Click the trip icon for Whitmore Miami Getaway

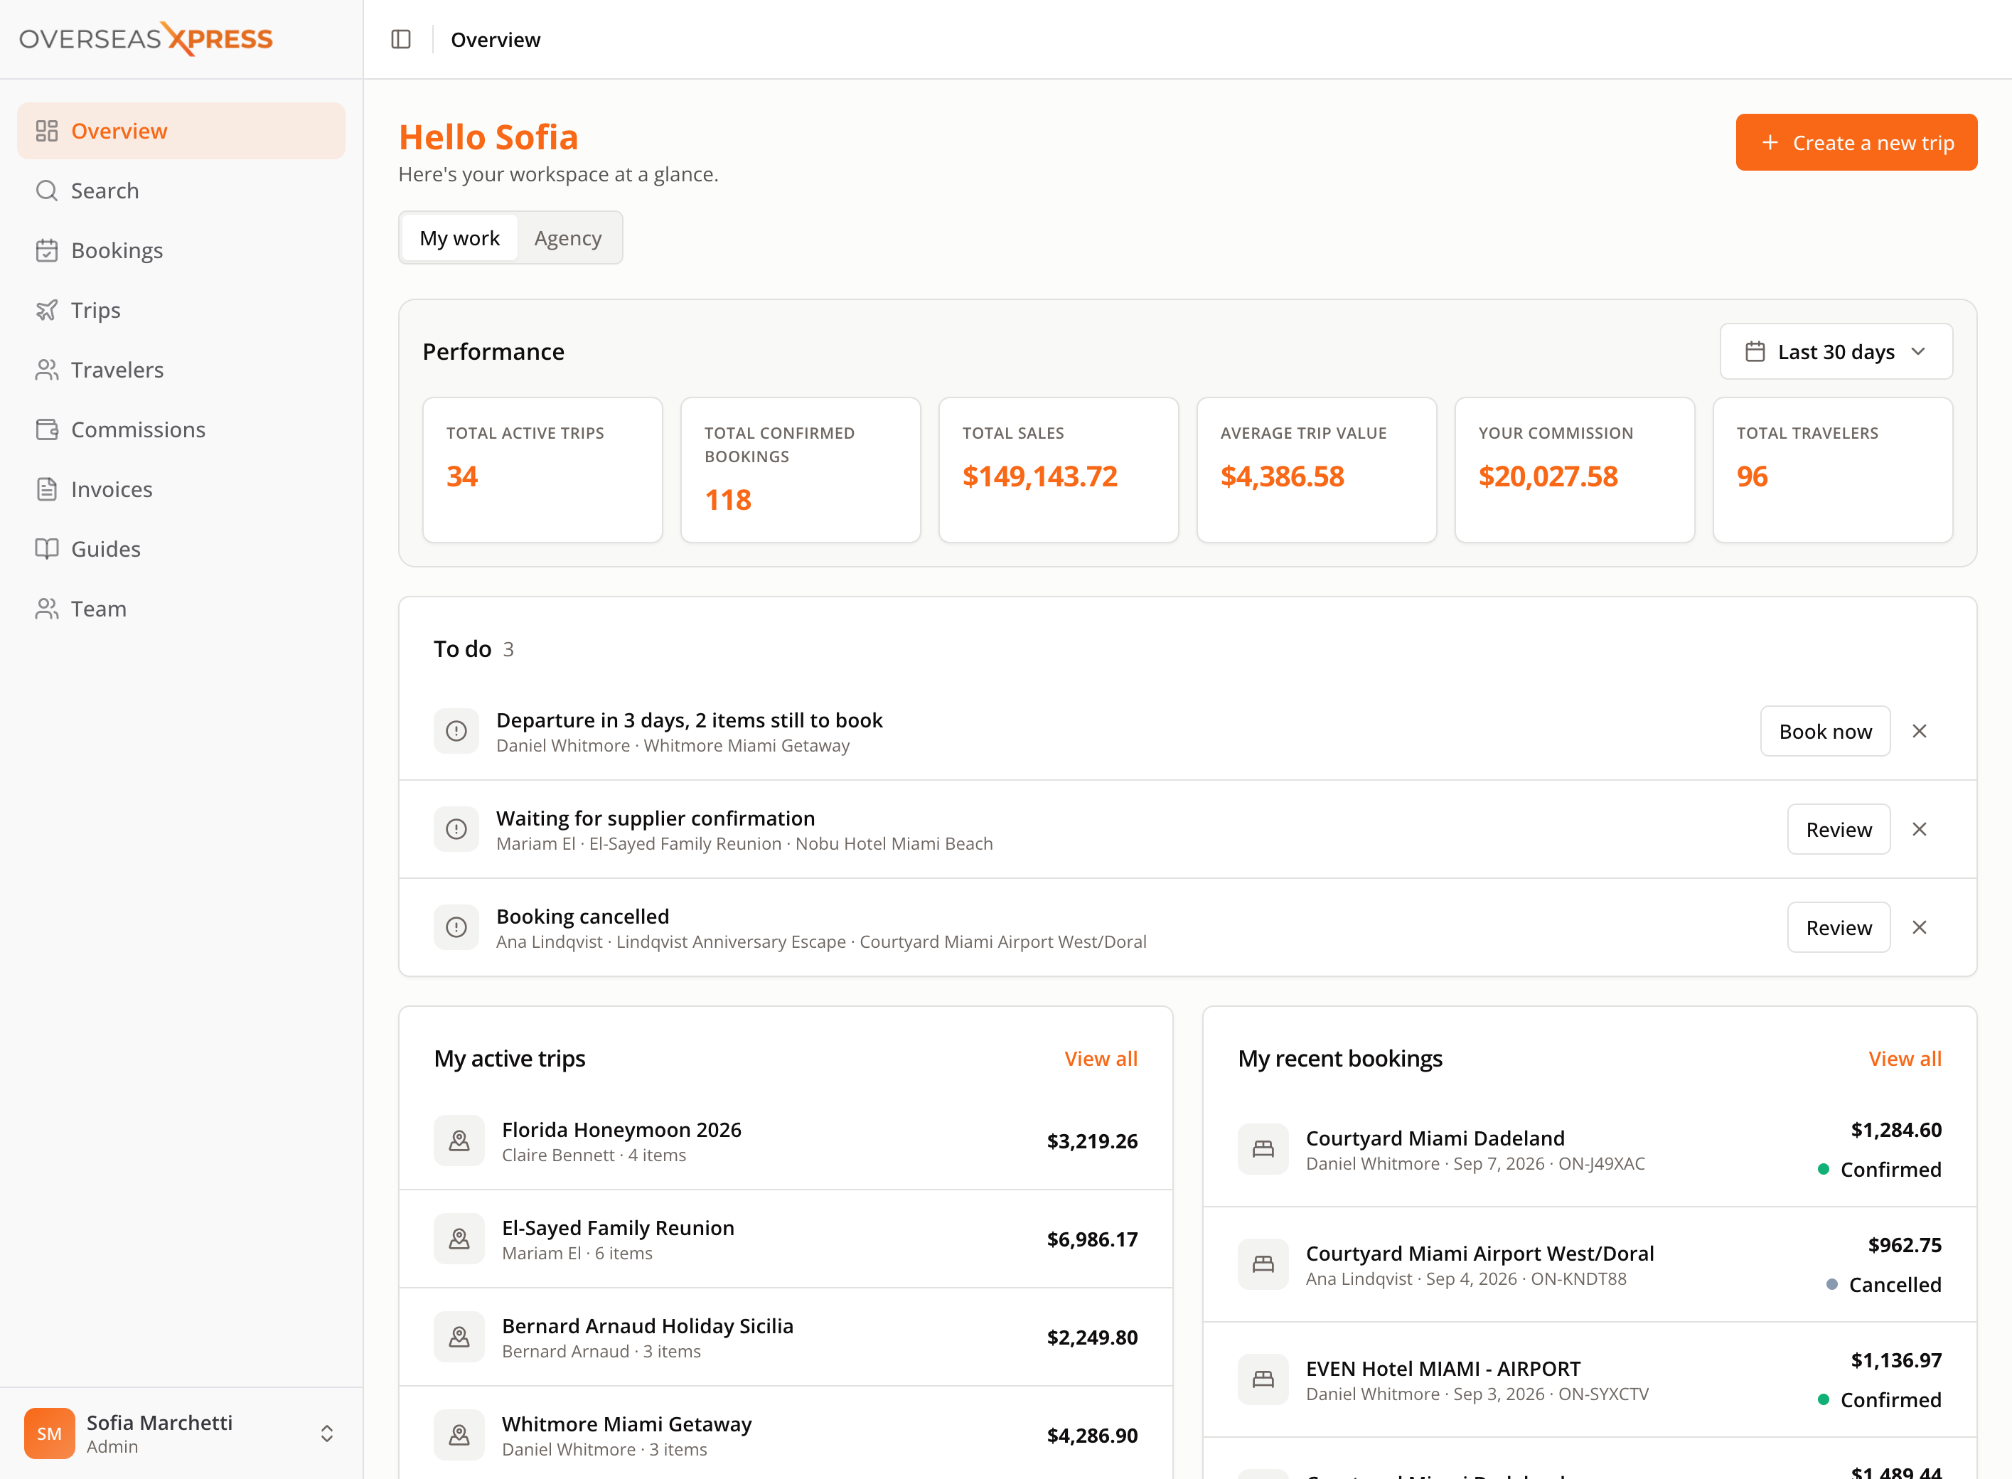coord(459,1435)
